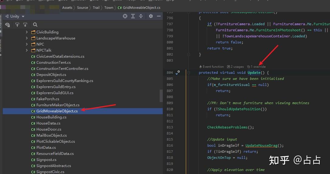Expand all nodes in the Unity explorer
Viewport: 330px width, 174px height.
[x=133, y=16]
